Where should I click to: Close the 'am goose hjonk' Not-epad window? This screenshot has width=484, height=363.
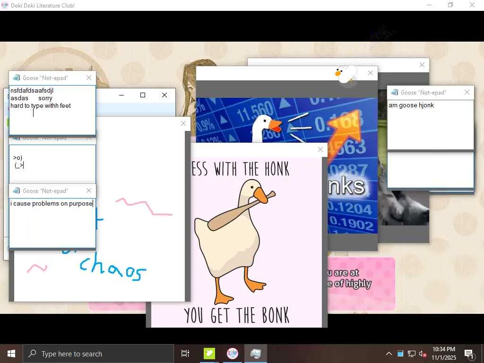(x=467, y=92)
